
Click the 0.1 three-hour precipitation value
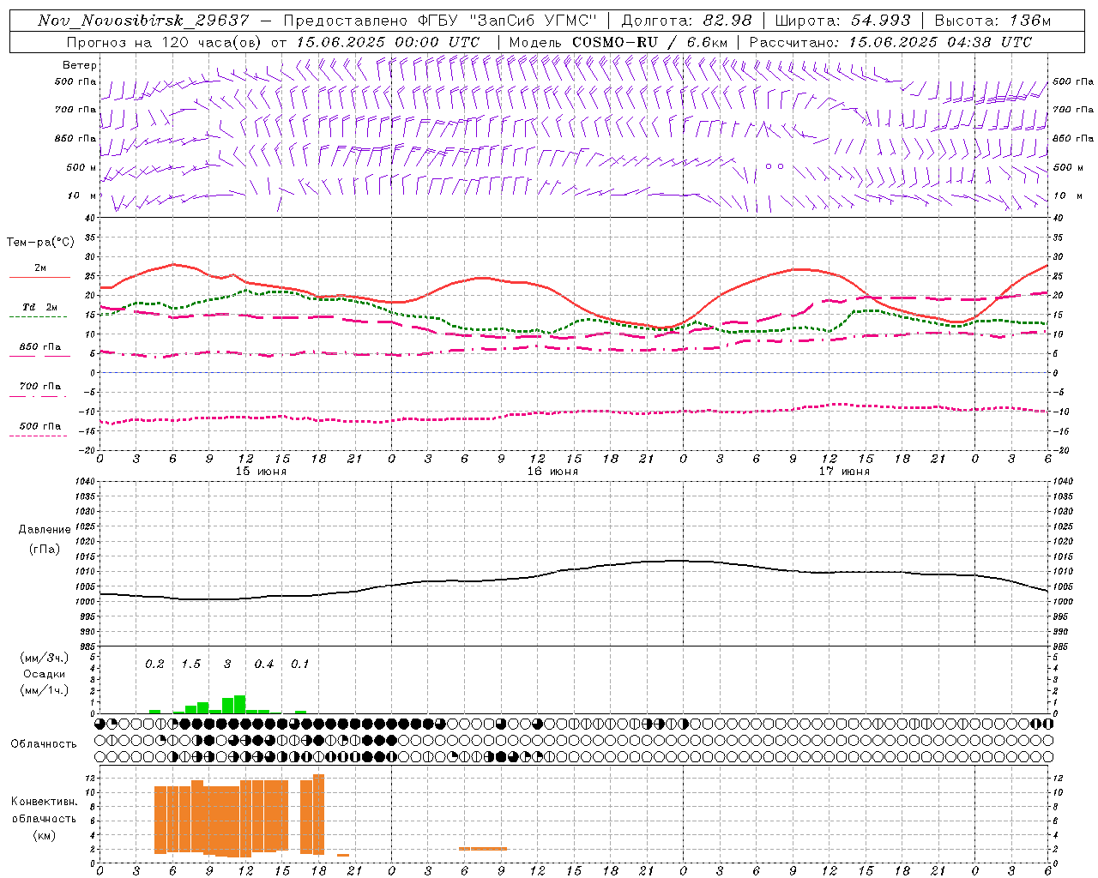point(299,665)
